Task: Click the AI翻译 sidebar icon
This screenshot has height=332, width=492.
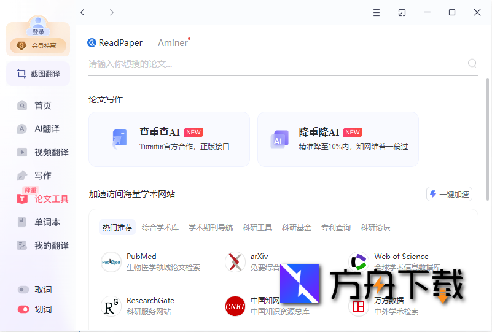Action: [22, 129]
